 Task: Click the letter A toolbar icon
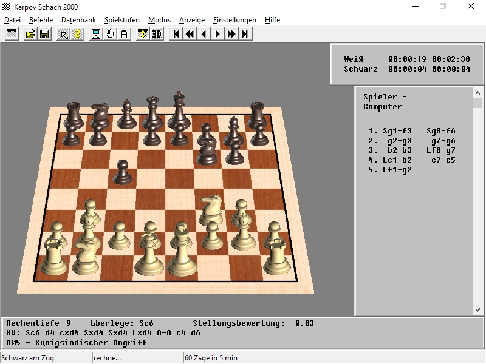click(x=124, y=34)
